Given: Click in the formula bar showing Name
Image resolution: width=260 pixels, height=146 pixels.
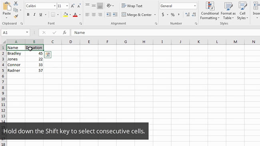Looking at the screenshot, I should [x=165, y=33].
